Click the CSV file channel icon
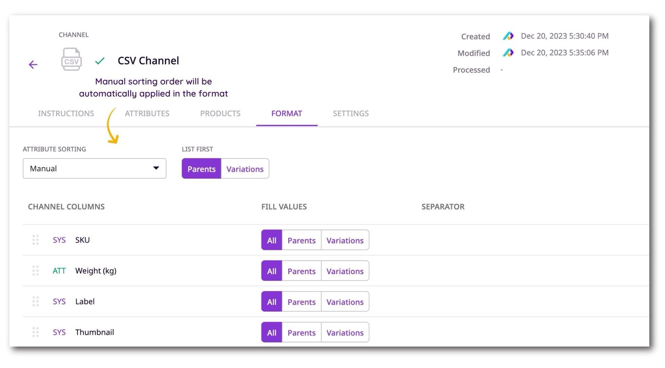 tap(72, 60)
